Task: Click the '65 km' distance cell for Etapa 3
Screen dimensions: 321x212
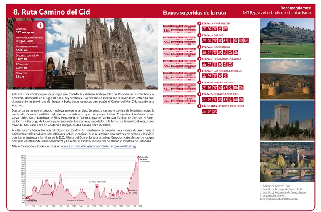Action: tap(167, 54)
